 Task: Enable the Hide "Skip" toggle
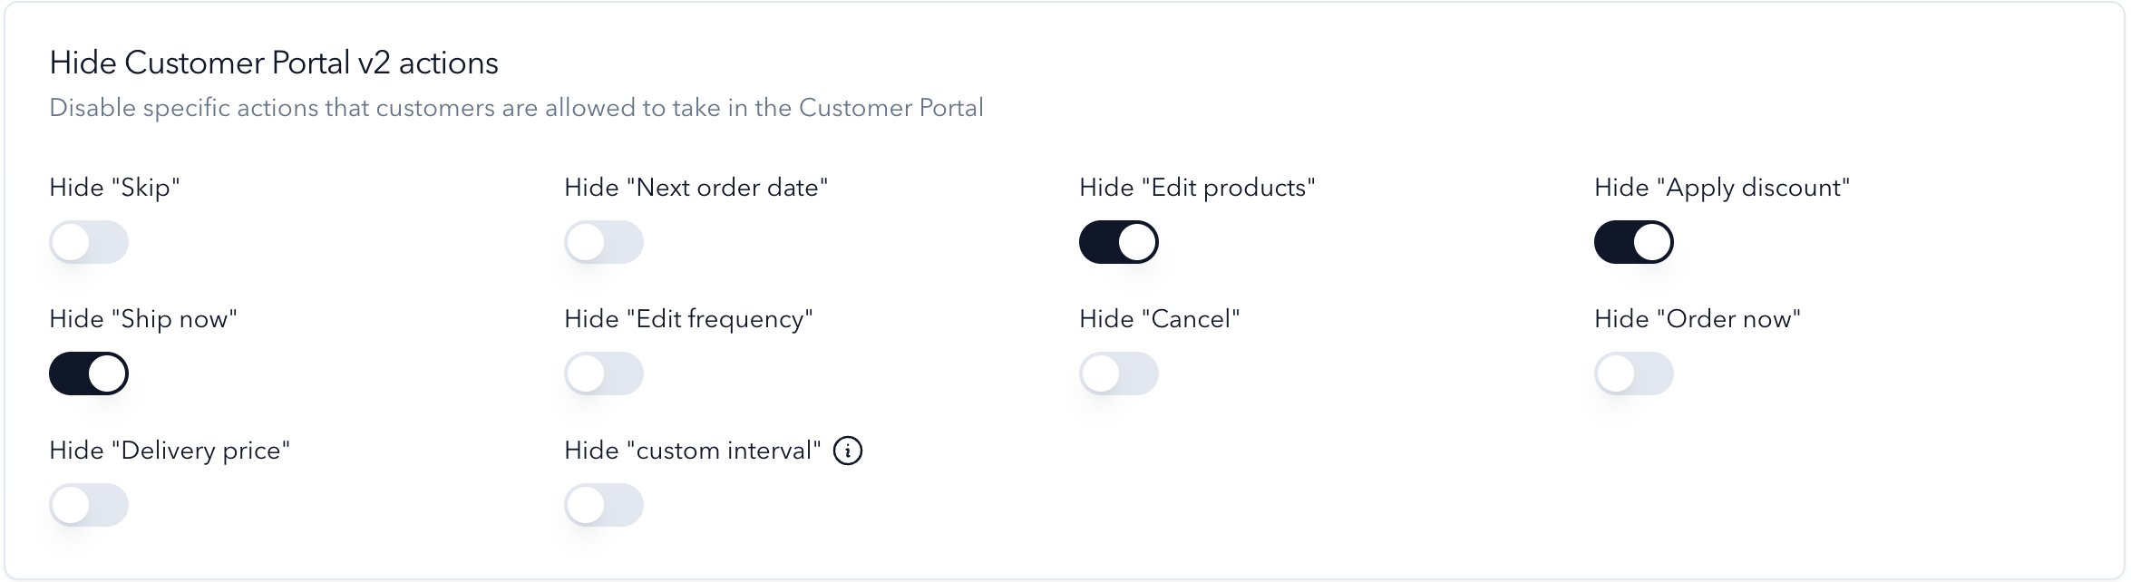click(89, 242)
